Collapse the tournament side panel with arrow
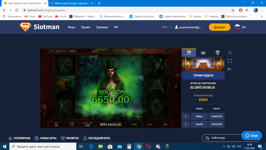266x150 pixels. (230, 69)
